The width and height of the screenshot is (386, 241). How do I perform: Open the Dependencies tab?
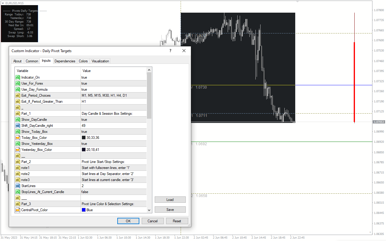tap(65, 61)
